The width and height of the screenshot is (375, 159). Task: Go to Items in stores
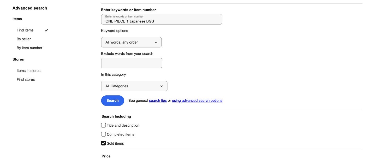click(28, 71)
